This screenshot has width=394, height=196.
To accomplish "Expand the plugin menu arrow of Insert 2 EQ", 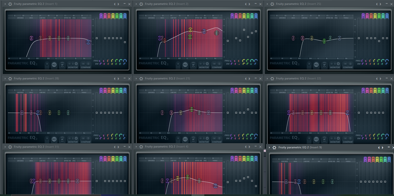I will [136, 4].
